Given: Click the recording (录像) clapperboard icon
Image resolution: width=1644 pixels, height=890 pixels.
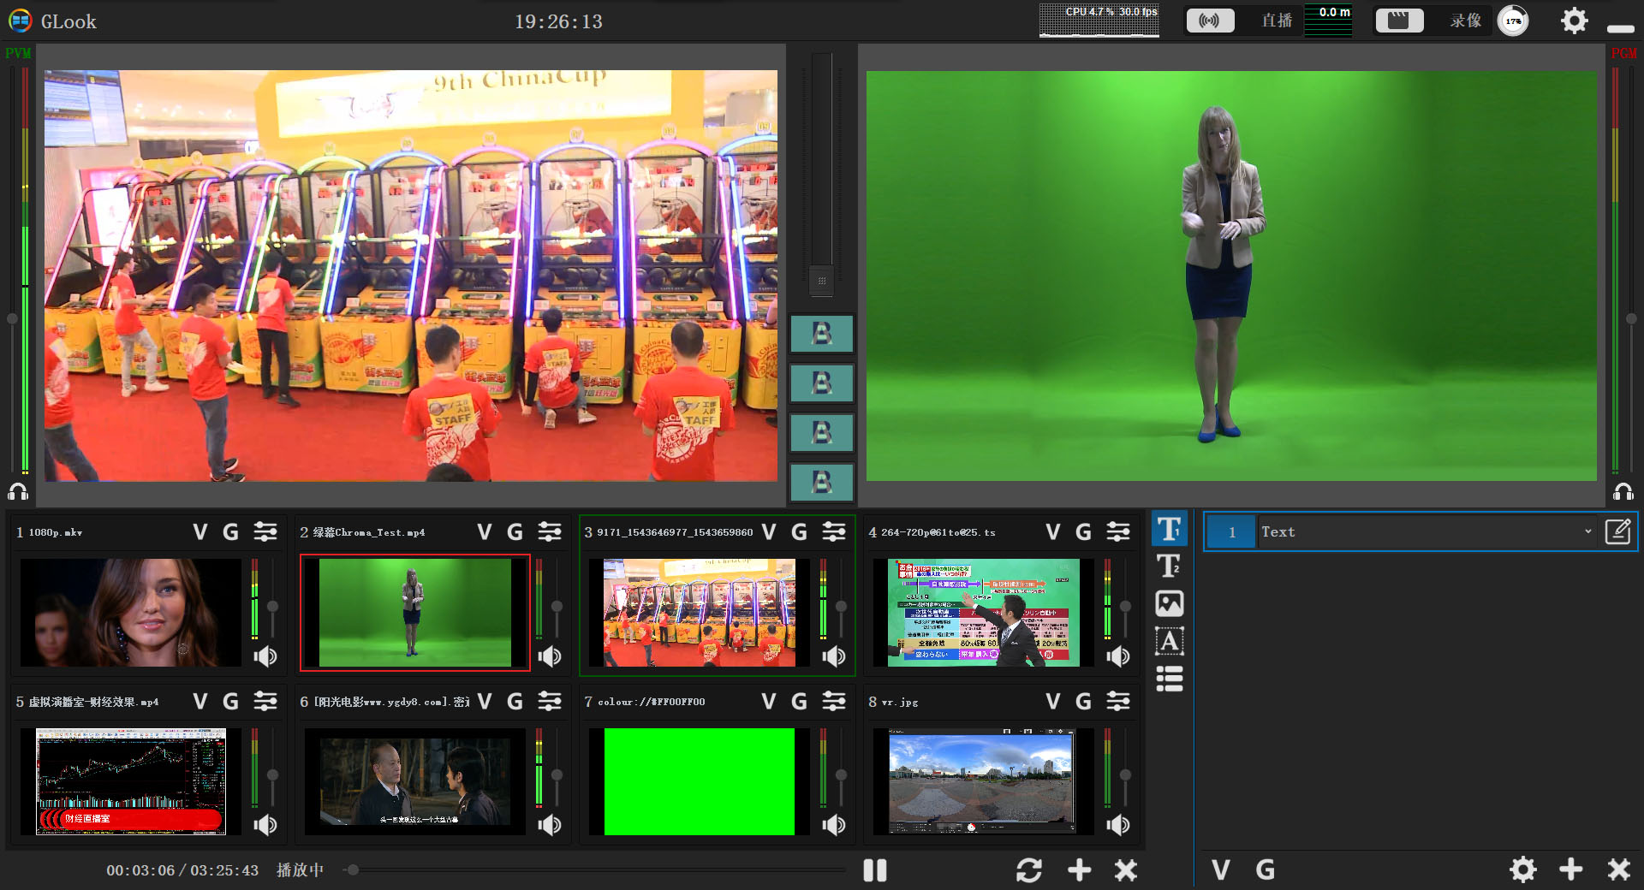Looking at the screenshot, I should [x=1399, y=21].
